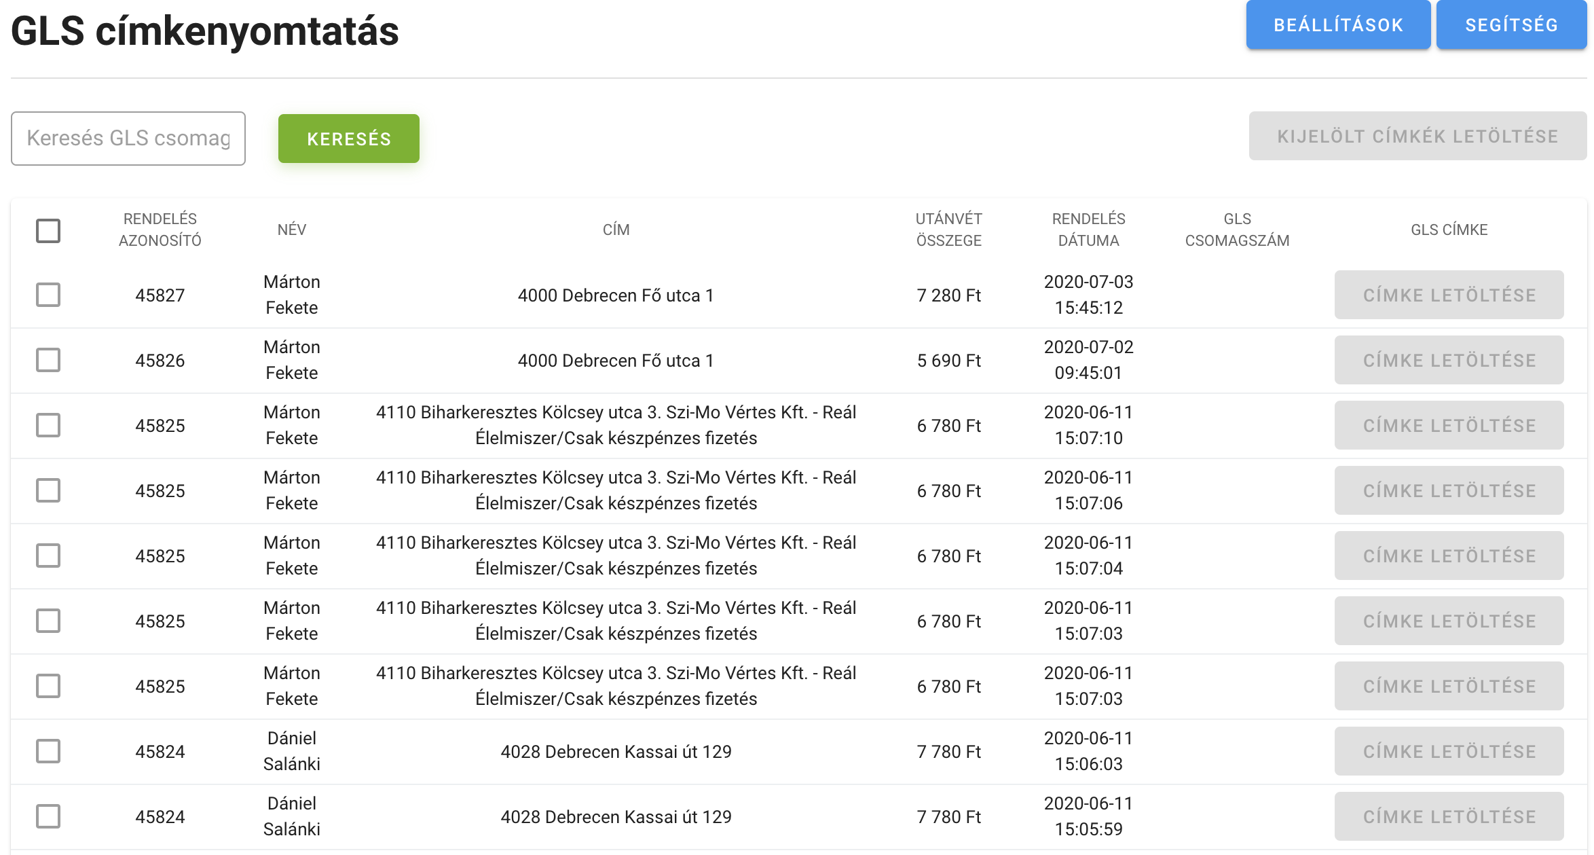The height and width of the screenshot is (855, 1594).
Task: Click the green Keresés search button
Action: tap(349, 139)
